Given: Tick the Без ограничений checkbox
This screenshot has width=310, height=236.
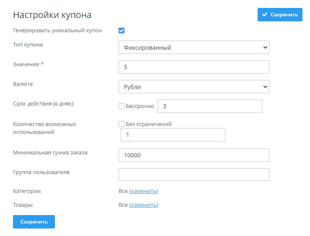Looking at the screenshot, I should click(x=121, y=124).
